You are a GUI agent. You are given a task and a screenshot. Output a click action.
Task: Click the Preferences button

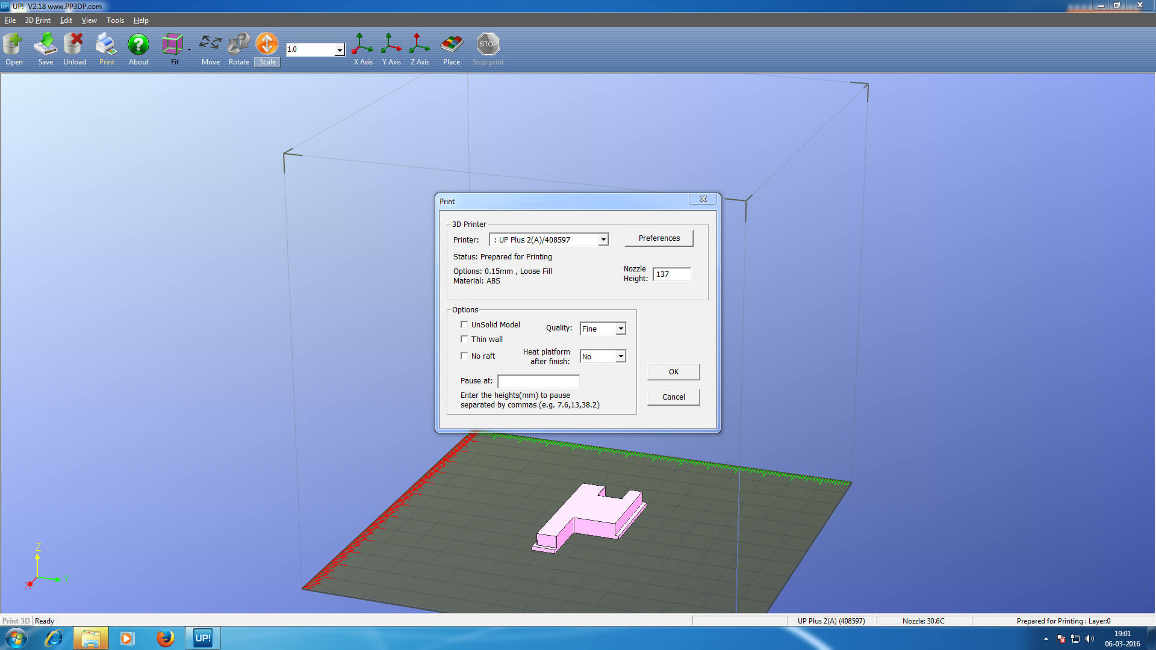tap(659, 238)
